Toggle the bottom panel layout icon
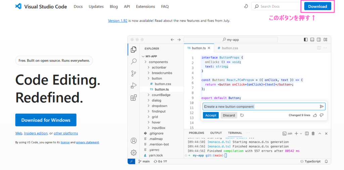This screenshot has width=344, height=170. 312,40
